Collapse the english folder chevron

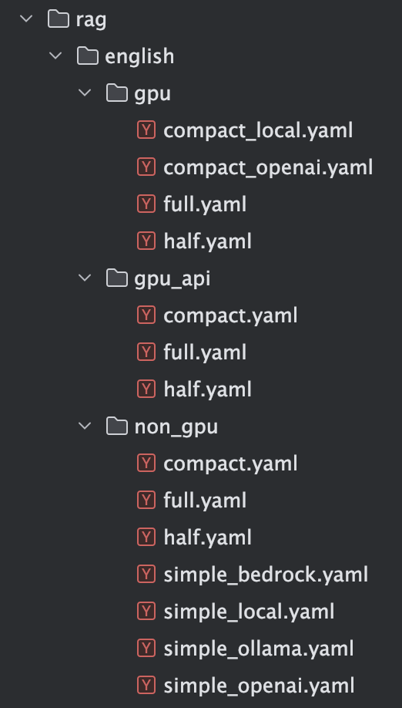coord(55,56)
